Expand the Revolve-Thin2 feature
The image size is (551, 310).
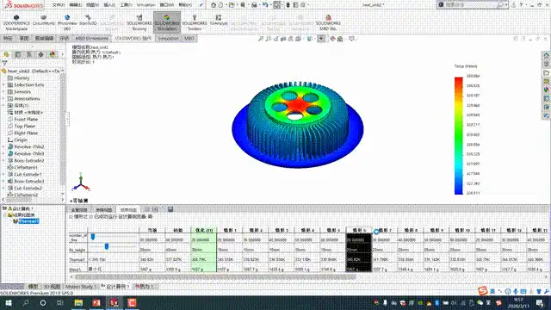coord(3,146)
